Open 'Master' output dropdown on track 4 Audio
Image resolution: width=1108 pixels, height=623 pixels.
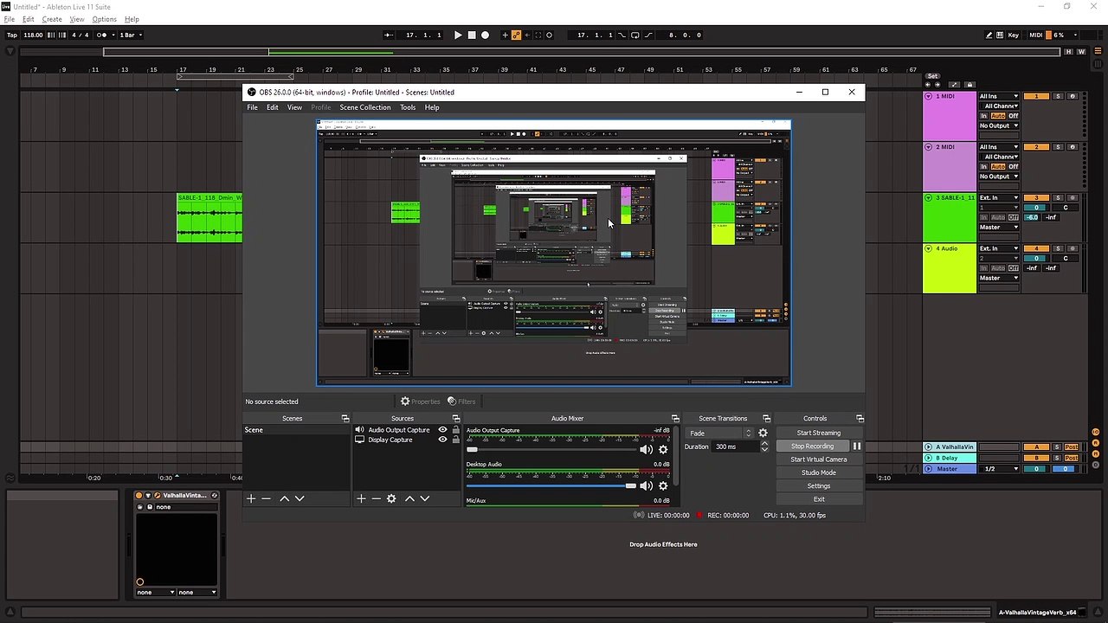pos(999,278)
